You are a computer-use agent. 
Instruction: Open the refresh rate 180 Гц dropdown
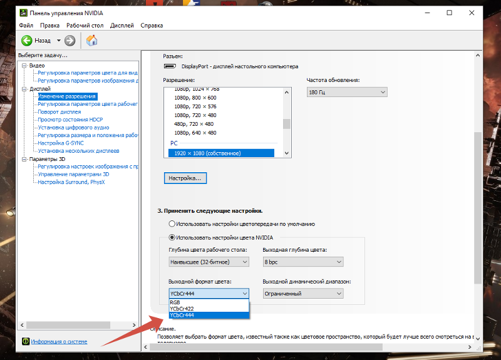click(347, 92)
